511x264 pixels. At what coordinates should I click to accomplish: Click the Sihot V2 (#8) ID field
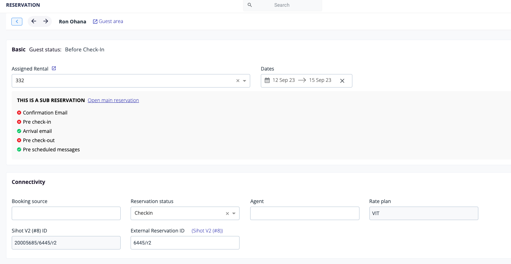pyautogui.click(x=66, y=243)
